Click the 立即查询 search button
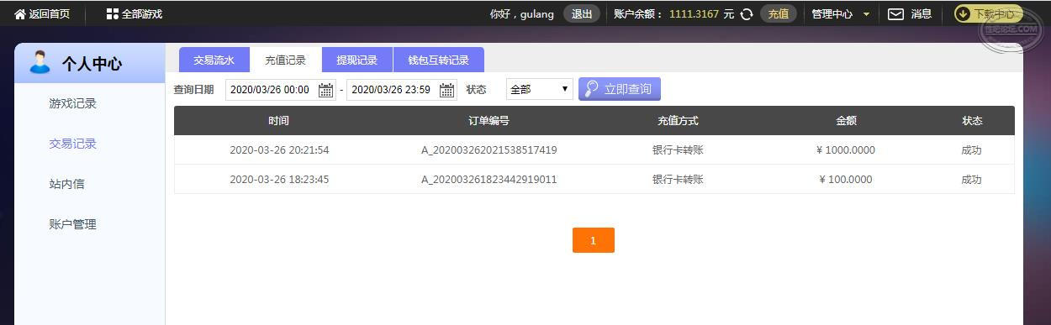Screen dimensions: 1051x325 pyautogui.click(x=620, y=89)
